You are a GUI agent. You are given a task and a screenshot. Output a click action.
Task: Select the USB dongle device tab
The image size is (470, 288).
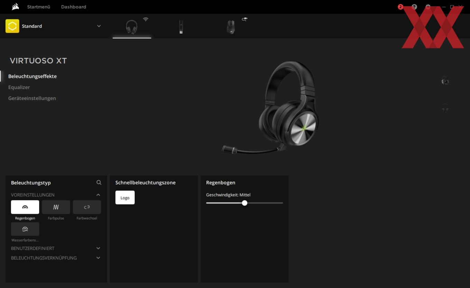181,27
